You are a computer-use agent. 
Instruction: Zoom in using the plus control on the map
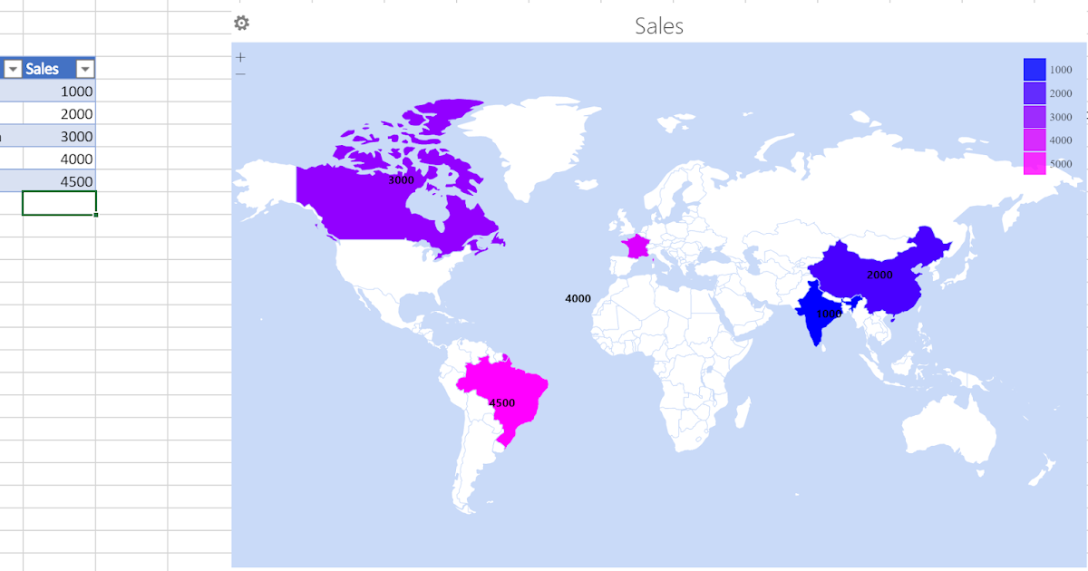point(240,56)
